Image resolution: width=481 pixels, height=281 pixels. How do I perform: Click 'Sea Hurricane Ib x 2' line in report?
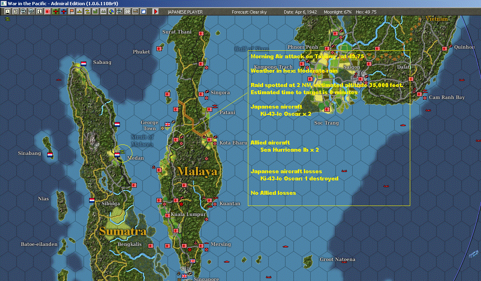(x=289, y=150)
